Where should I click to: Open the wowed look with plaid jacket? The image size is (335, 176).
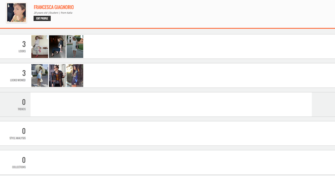coord(57,75)
